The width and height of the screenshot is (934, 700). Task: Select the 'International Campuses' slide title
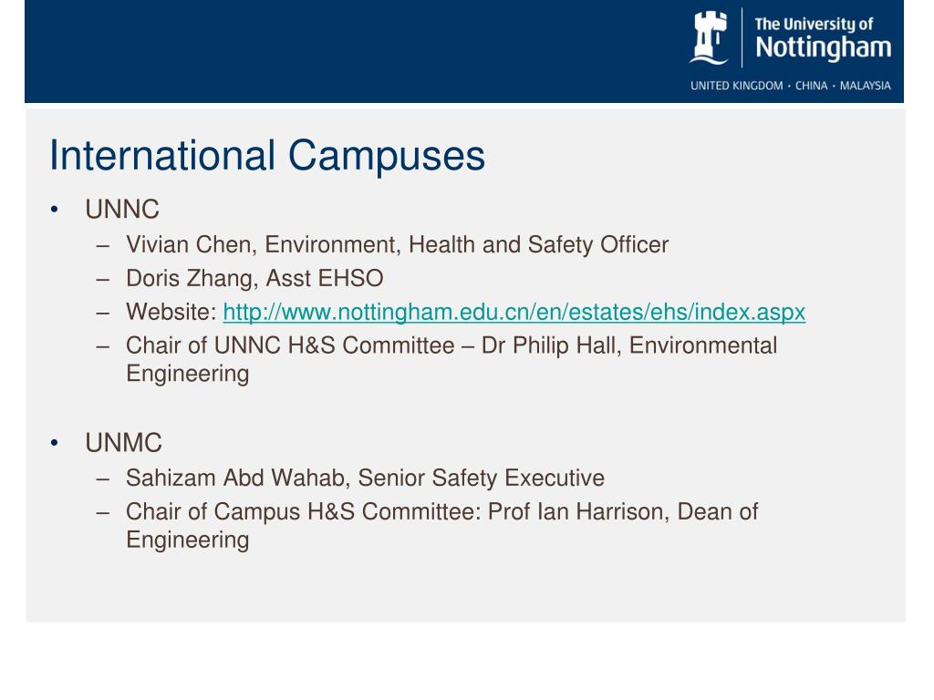(267, 156)
